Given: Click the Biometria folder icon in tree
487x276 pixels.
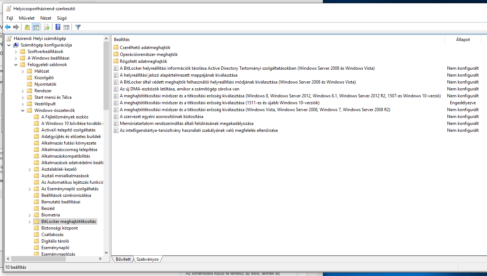Looking at the screenshot, I should [36, 215].
